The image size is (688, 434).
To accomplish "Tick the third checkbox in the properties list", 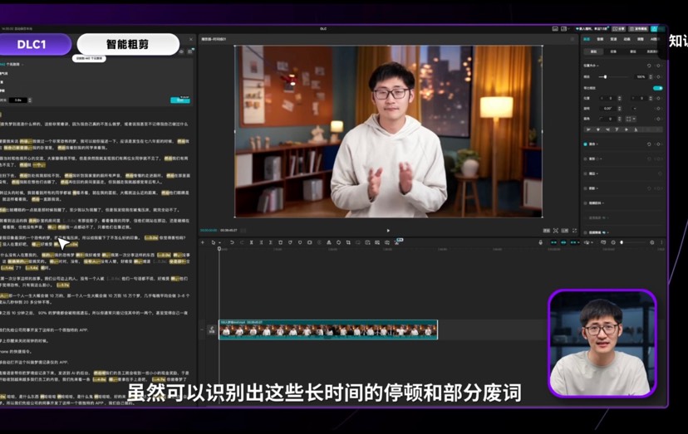I will tap(585, 173).
